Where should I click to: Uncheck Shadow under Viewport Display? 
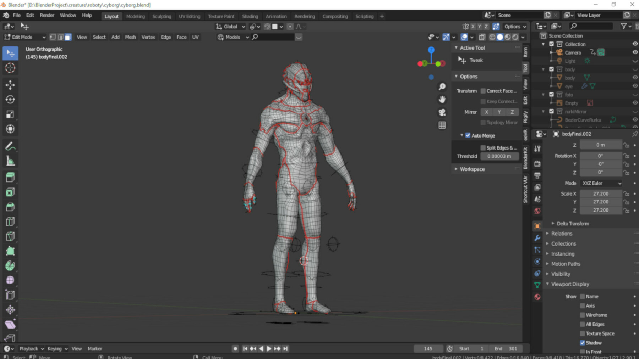[x=583, y=343]
